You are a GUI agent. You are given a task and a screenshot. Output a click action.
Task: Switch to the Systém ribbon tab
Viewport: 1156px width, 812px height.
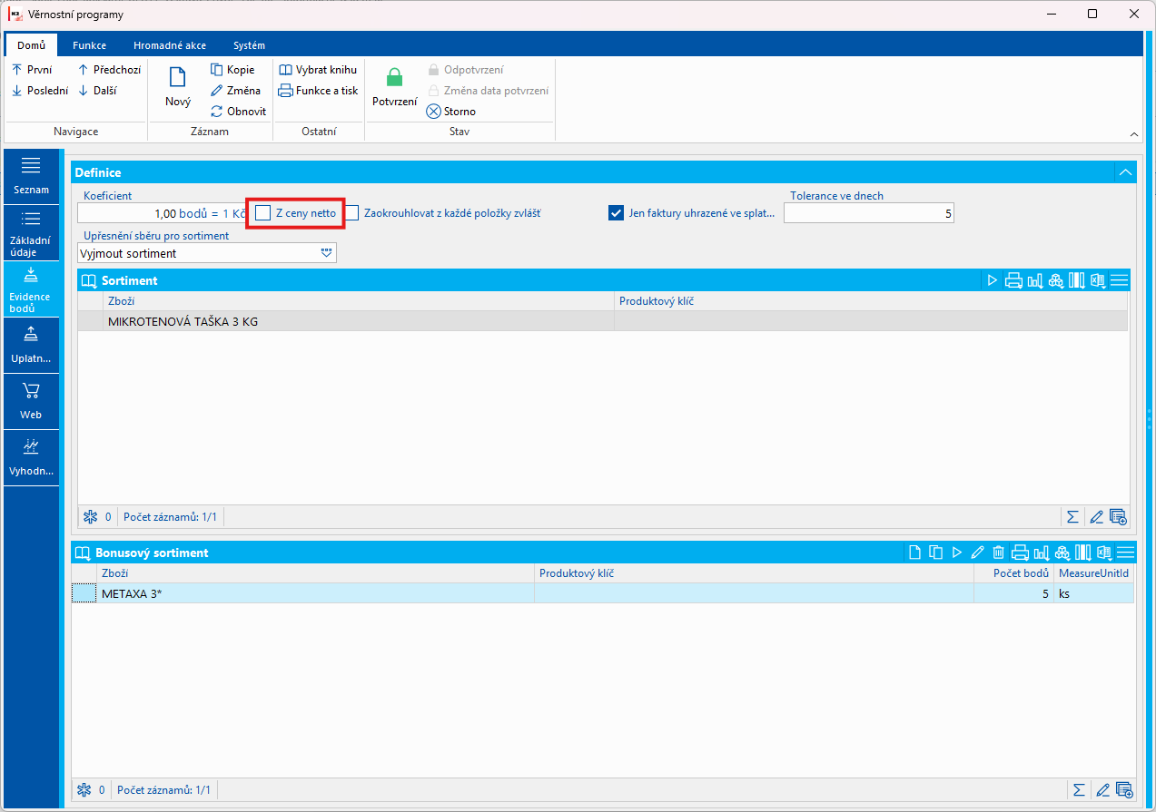pos(249,45)
